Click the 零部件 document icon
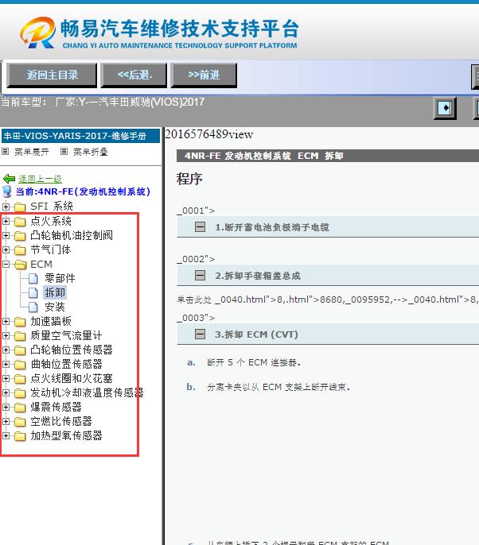The height and width of the screenshot is (545, 479). [33, 278]
